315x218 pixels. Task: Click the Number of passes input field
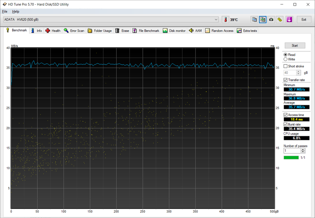point(292,151)
